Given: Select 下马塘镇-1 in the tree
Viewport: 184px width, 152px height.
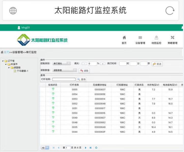Looking at the screenshot, I should 22,71.
